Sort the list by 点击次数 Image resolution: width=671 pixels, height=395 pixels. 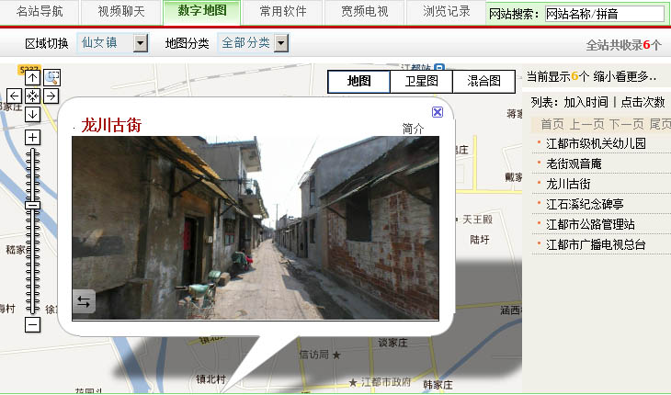click(x=643, y=102)
